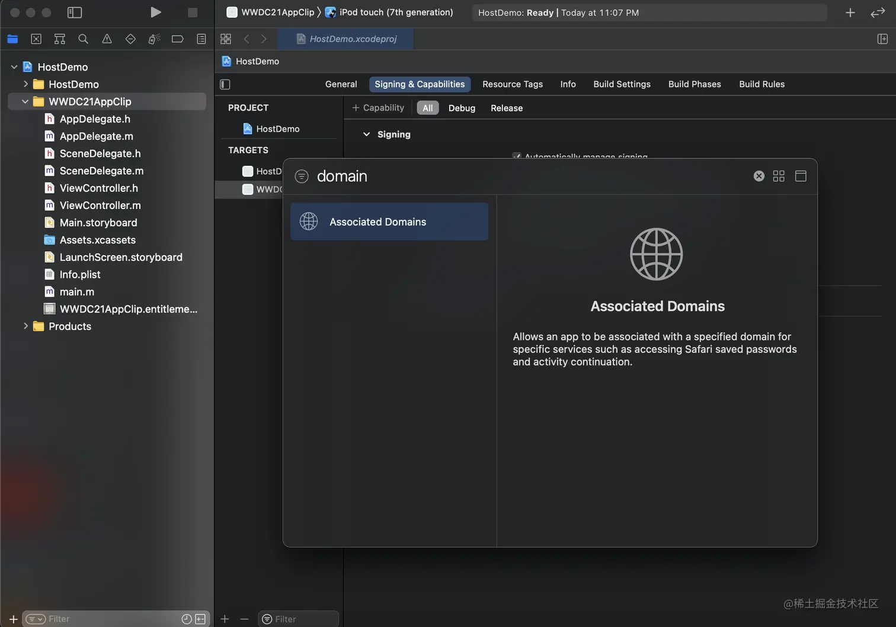Viewport: 896px width, 627px height.
Task: Open the Find navigator magnifier
Action: (84, 39)
